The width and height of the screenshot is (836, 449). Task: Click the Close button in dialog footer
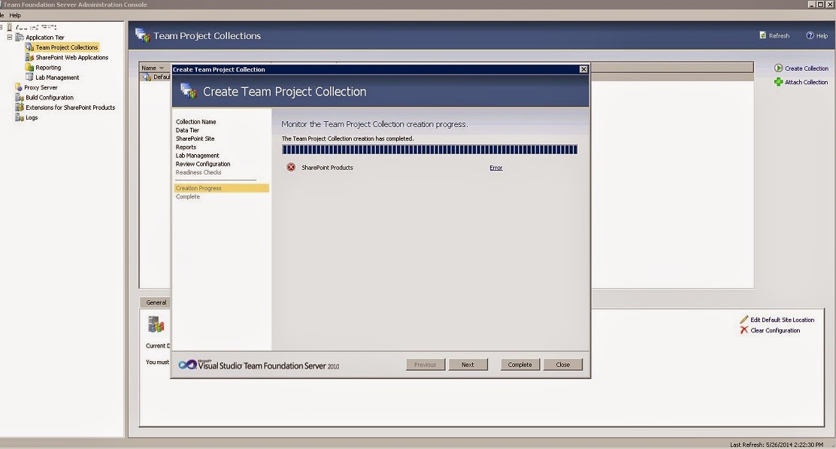point(563,365)
